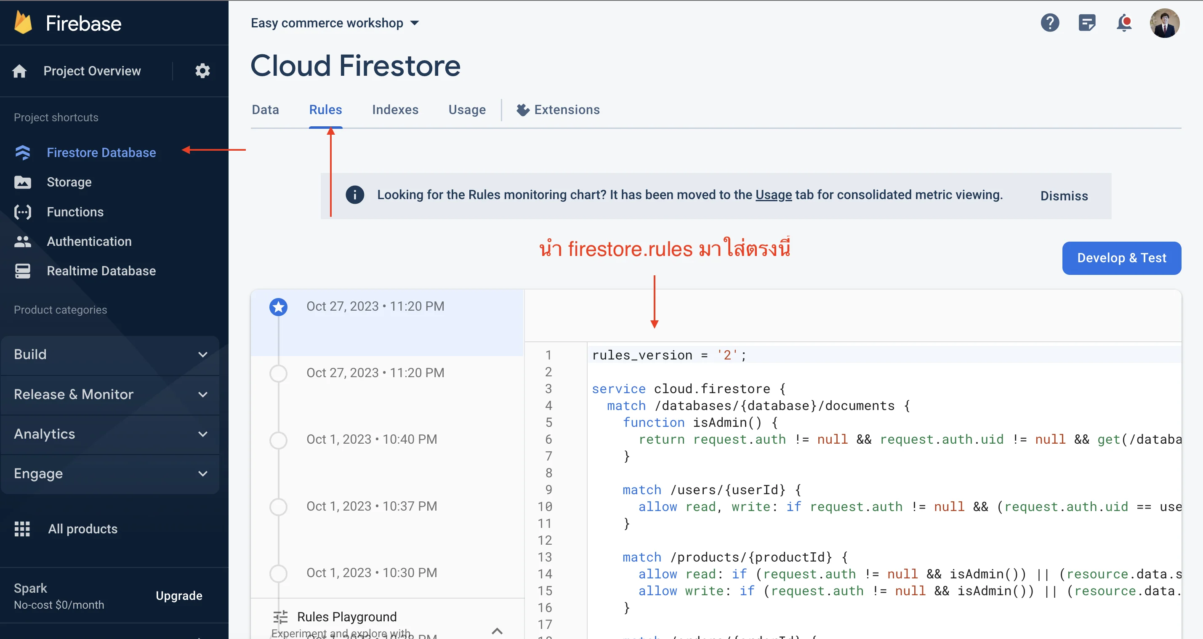Open the Project Overview link
The height and width of the screenshot is (639, 1203).
[x=92, y=71]
